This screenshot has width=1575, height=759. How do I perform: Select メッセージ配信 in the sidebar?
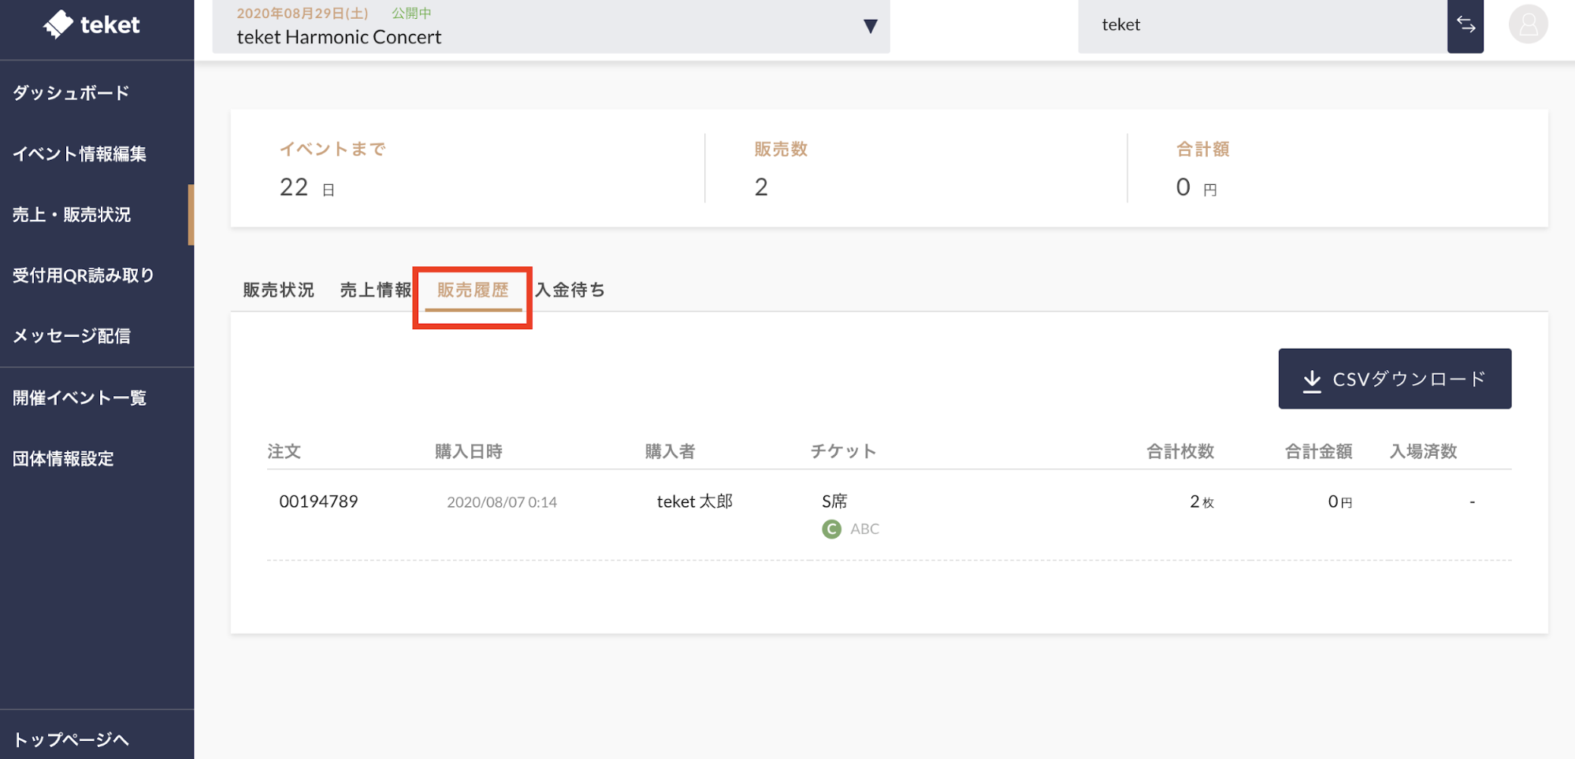(x=72, y=336)
